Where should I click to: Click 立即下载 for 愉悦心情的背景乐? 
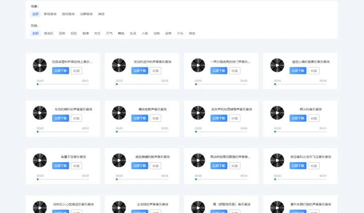tap(298, 71)
